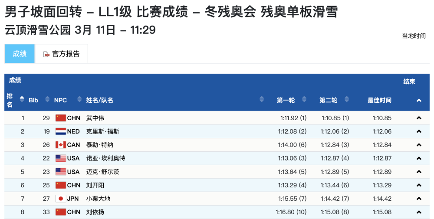Sort by 第一轮 time arrows

click(304, 100)
